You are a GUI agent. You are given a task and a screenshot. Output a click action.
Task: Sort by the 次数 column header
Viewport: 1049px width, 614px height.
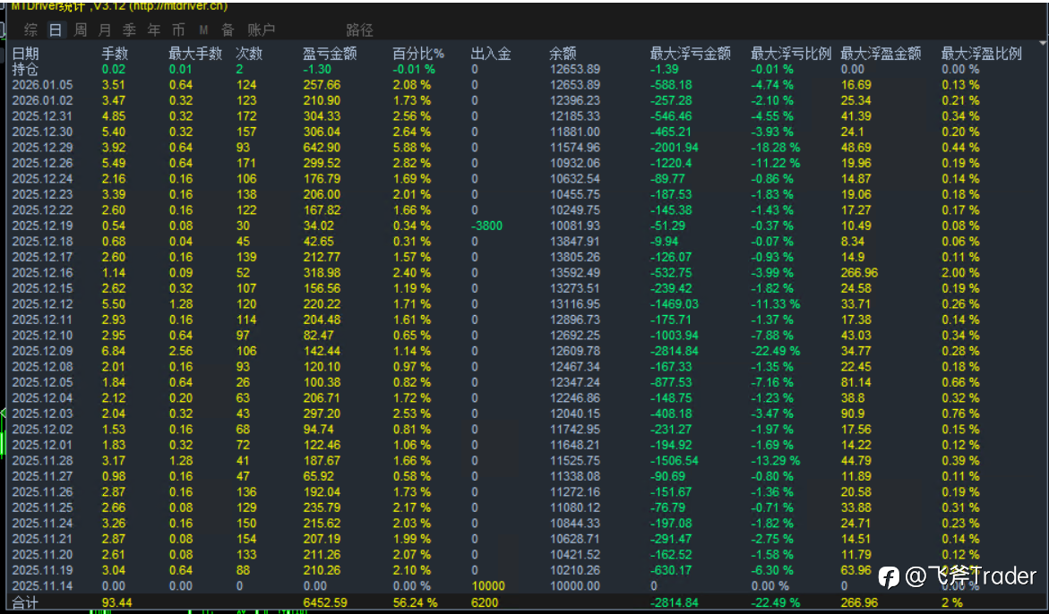click(x=250, y=54)
